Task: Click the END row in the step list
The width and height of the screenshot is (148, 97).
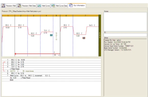Action: tap(51, 80)
